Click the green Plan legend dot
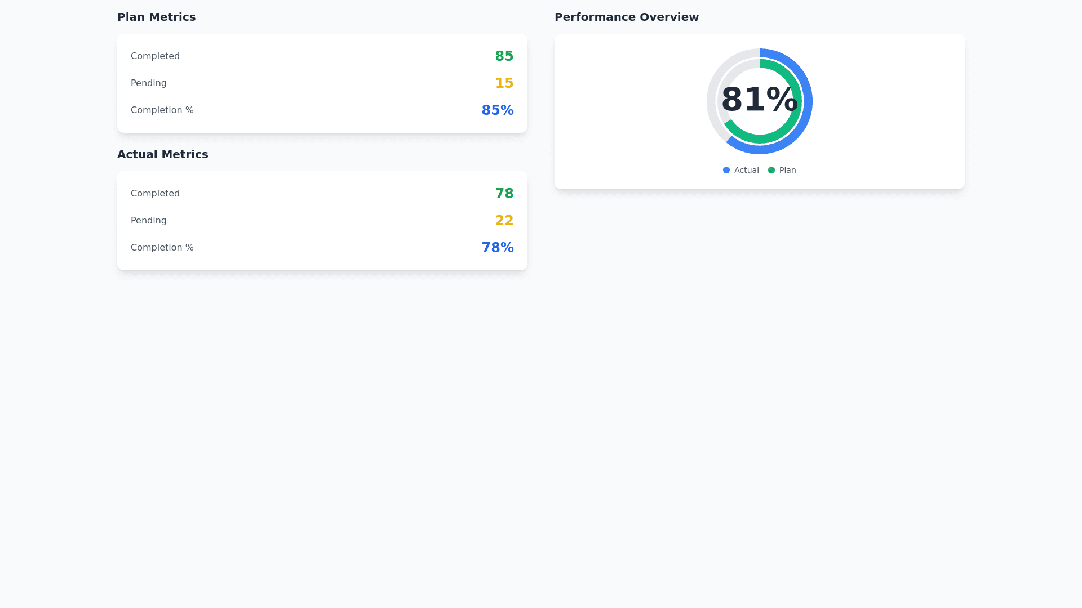This screenshot has height=608, width=1082. click(771, 170)
